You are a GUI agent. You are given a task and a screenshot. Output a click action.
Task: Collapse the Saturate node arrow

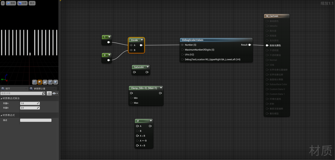[148, 67]
